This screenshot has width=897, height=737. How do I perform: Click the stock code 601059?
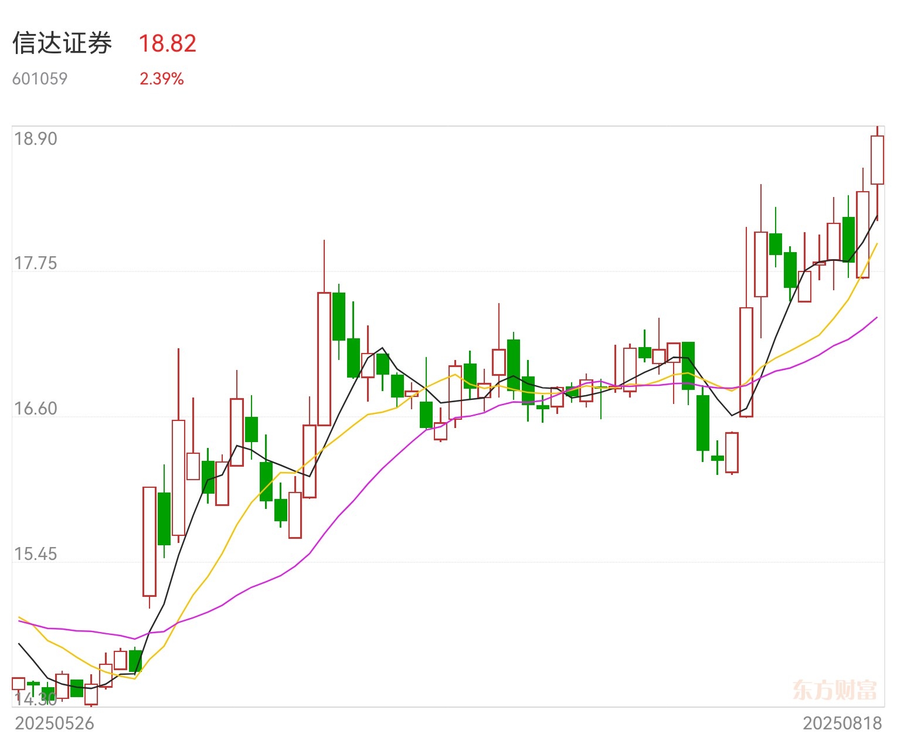pos(40,79)
